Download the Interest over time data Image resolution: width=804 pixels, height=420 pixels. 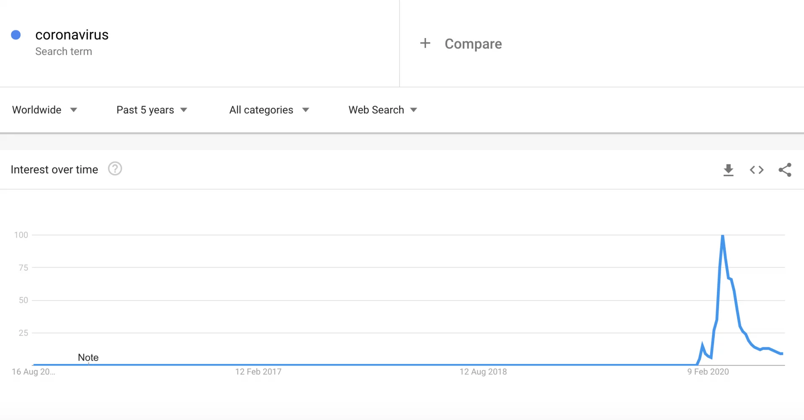728,170
